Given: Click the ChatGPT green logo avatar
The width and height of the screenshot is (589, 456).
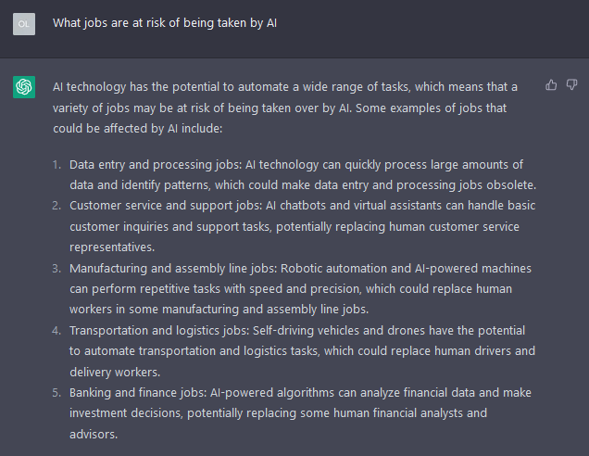Looking at the screenshot, I should pos(24,87).
